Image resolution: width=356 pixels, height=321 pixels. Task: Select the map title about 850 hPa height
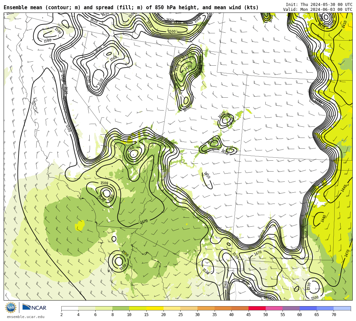(x=131, y=8)
